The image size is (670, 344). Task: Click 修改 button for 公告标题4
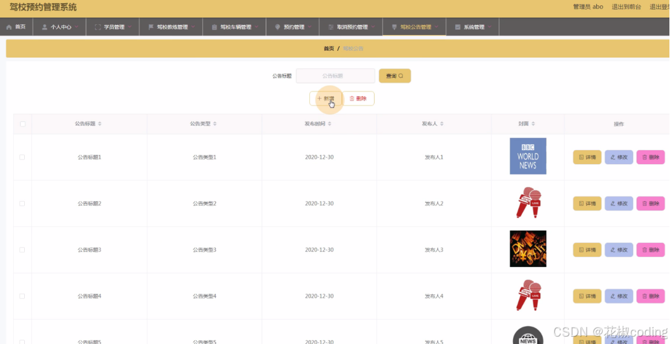coord(619,296)
